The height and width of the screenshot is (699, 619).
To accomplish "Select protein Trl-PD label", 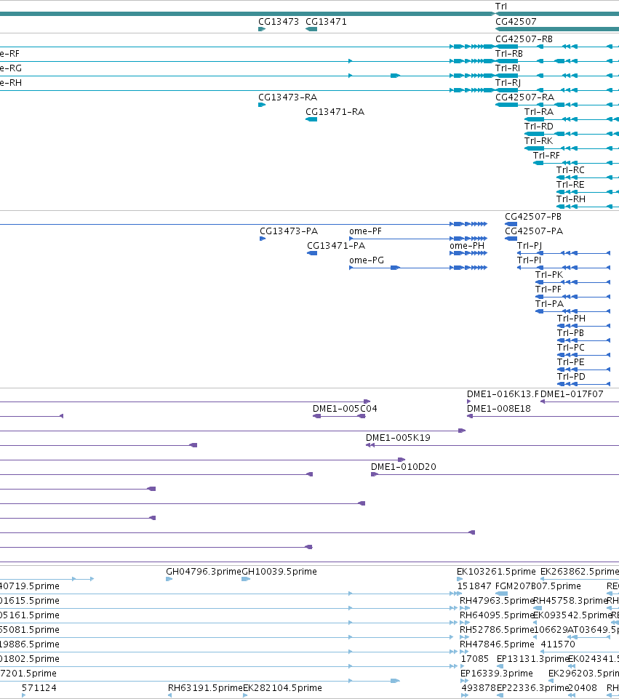I will click(571, 377).
